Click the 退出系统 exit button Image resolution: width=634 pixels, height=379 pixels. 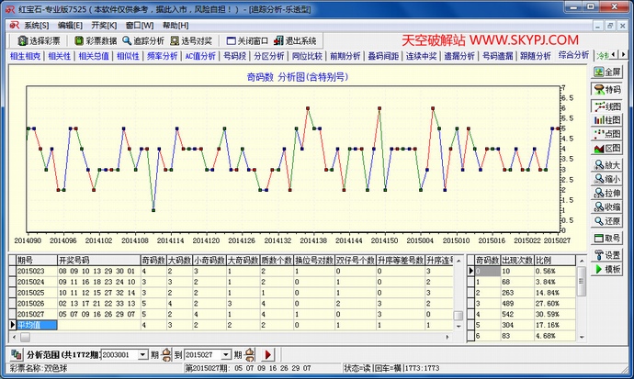pyautogui.click(x=293, y=41)
